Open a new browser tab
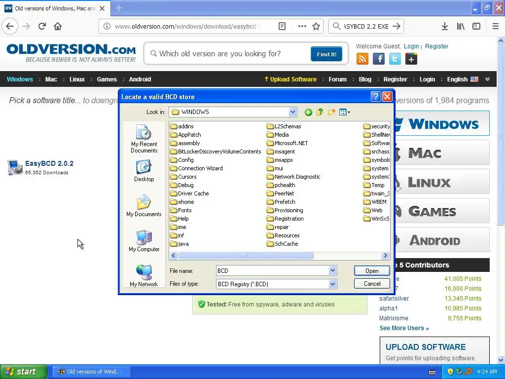505x379 pixels. (x=119, y=8)
